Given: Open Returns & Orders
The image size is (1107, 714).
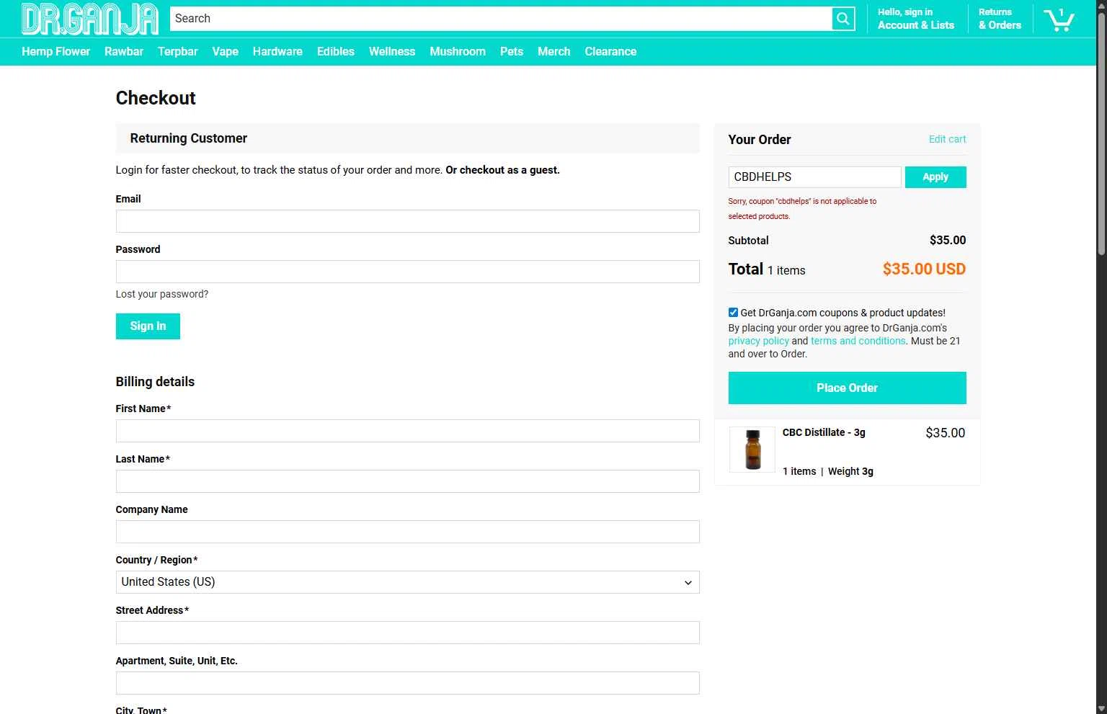Looking at the screenshot, I should 1000,19.
